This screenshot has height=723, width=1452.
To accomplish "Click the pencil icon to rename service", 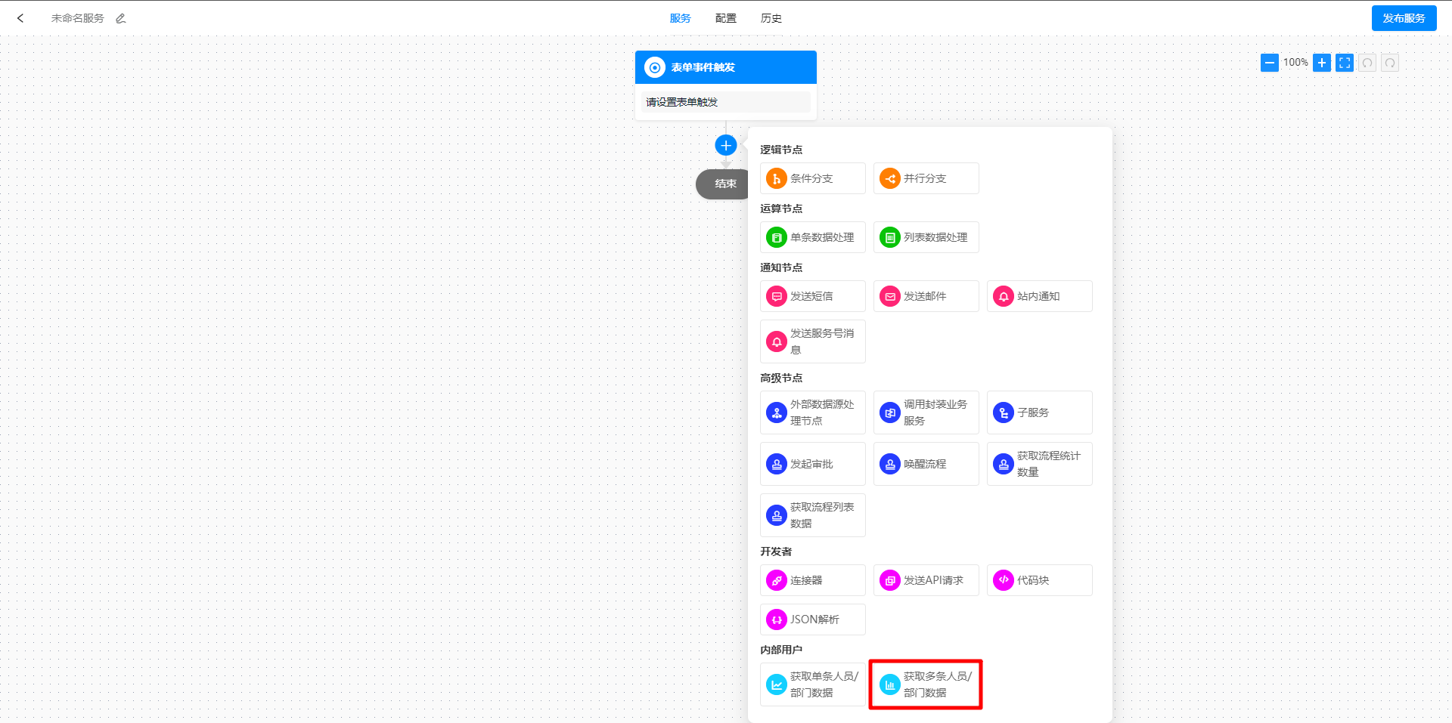I will pyautogui.click(x=121, y=18).
